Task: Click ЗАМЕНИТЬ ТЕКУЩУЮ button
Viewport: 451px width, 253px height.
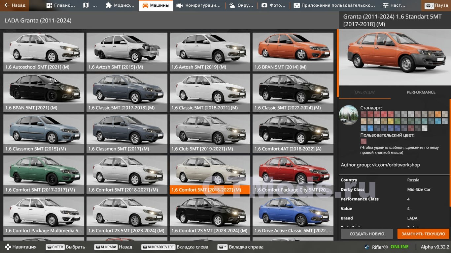Action: pyautogui.click(x=423, y=234)
